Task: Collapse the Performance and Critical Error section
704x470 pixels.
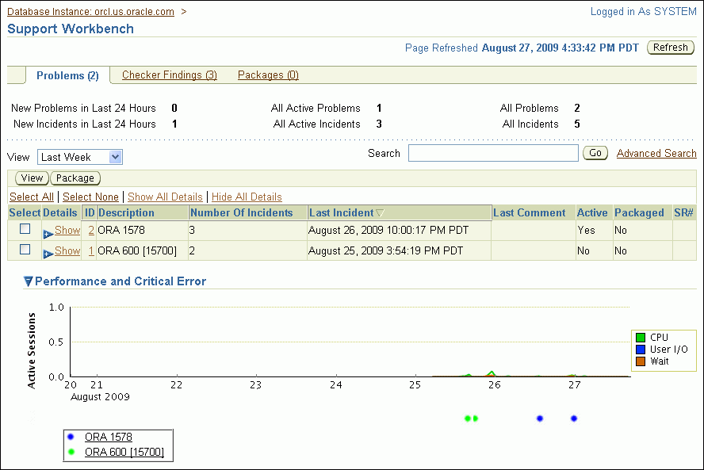Action: click(29, 281)
